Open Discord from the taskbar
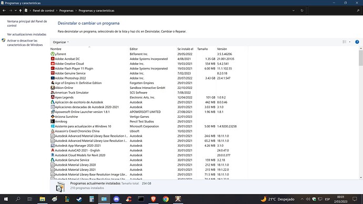 [x=116, y=199]
